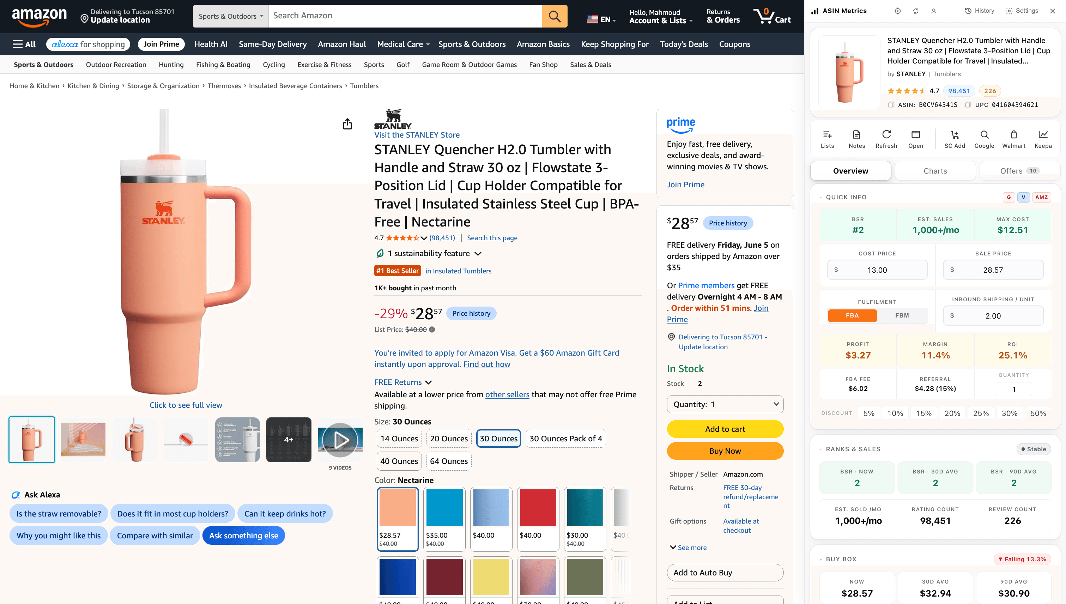This screenshot has height=604, width=1066.
Task: Open History in the ASIN Metrics header
Action: tap(979, 11)
